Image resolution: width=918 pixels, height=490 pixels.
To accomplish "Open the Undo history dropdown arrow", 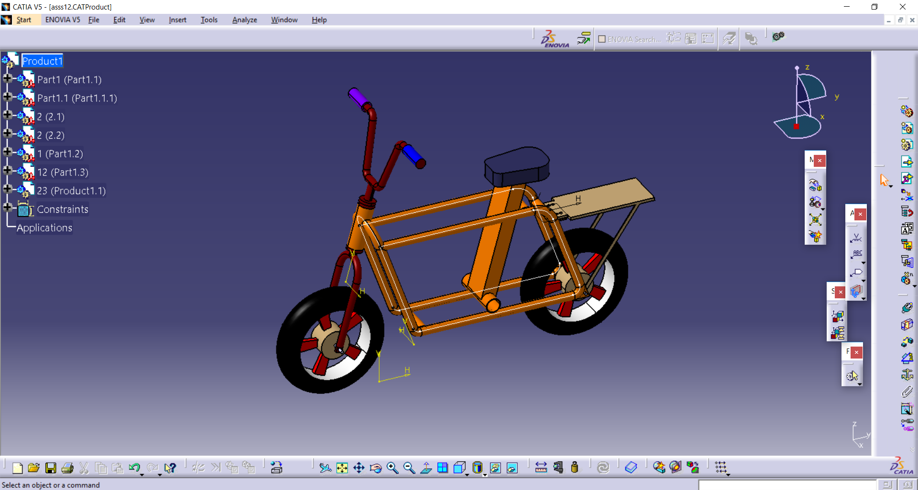I will point(142,474).
